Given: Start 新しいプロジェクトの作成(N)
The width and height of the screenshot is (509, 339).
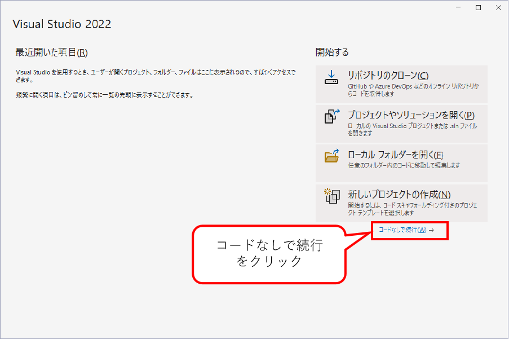Looking at the screenshot, I should (x=401, y=203).
